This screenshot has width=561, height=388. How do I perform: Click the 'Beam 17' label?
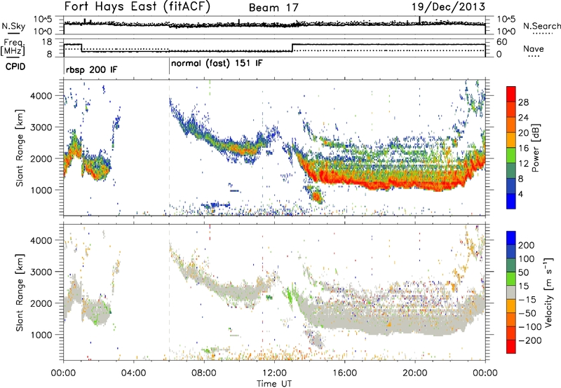click(273, 8)
